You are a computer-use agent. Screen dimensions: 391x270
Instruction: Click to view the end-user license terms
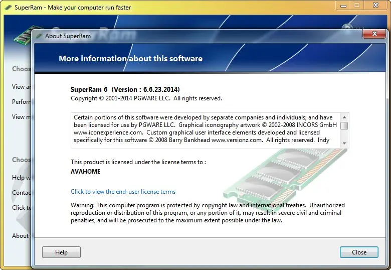point(123,192)
